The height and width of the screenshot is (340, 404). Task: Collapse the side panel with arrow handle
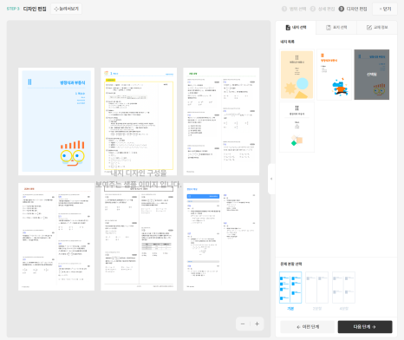[271, 179]
